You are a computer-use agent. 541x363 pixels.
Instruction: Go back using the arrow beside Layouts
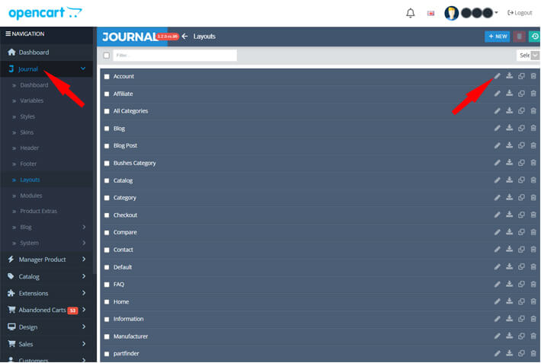coord(185,37)
